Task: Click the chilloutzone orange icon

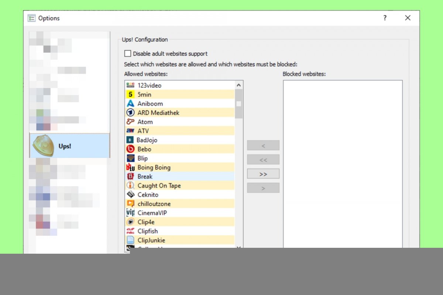Action: pos(130,204)
